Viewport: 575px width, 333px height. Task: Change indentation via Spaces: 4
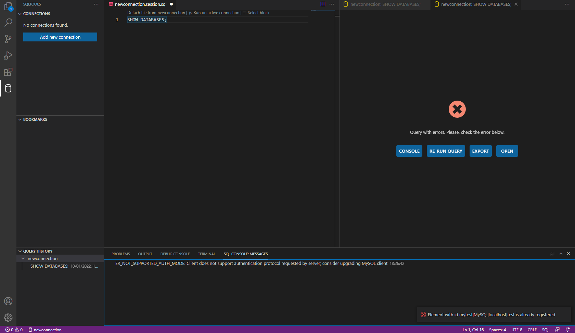click(x=497, y=330)
